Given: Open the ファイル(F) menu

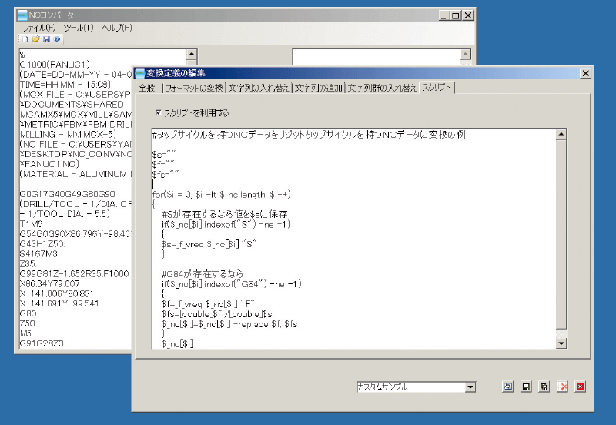Looking at the screenshot, I should (37, 28).
